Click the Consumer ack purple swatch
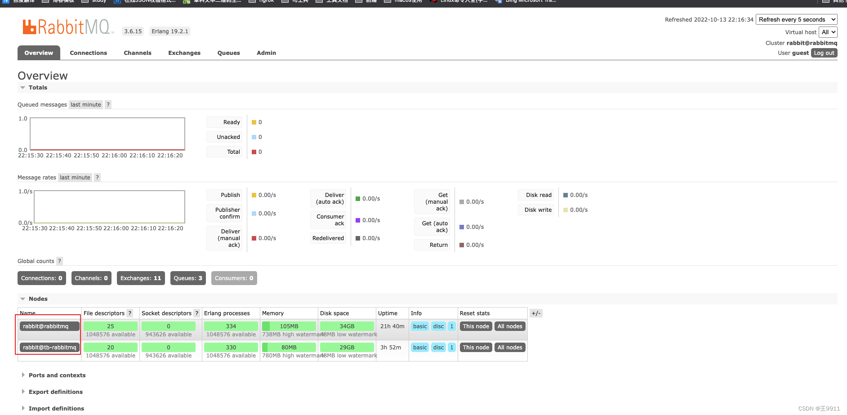 [358, 220]
